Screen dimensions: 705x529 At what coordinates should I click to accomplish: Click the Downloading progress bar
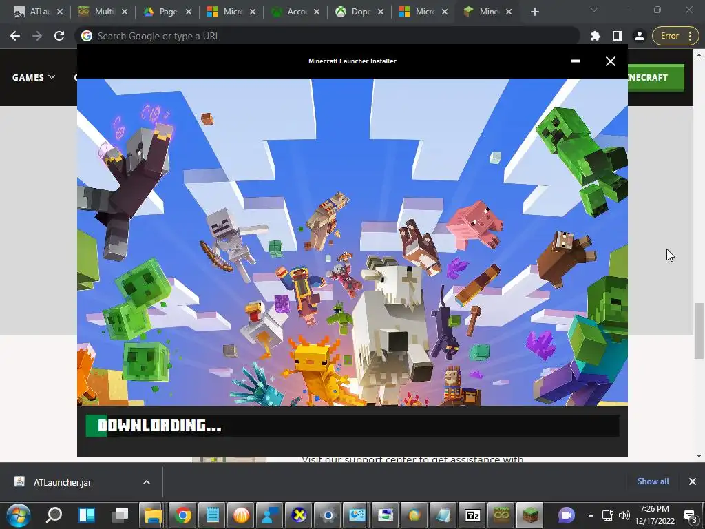click(352, 426)
